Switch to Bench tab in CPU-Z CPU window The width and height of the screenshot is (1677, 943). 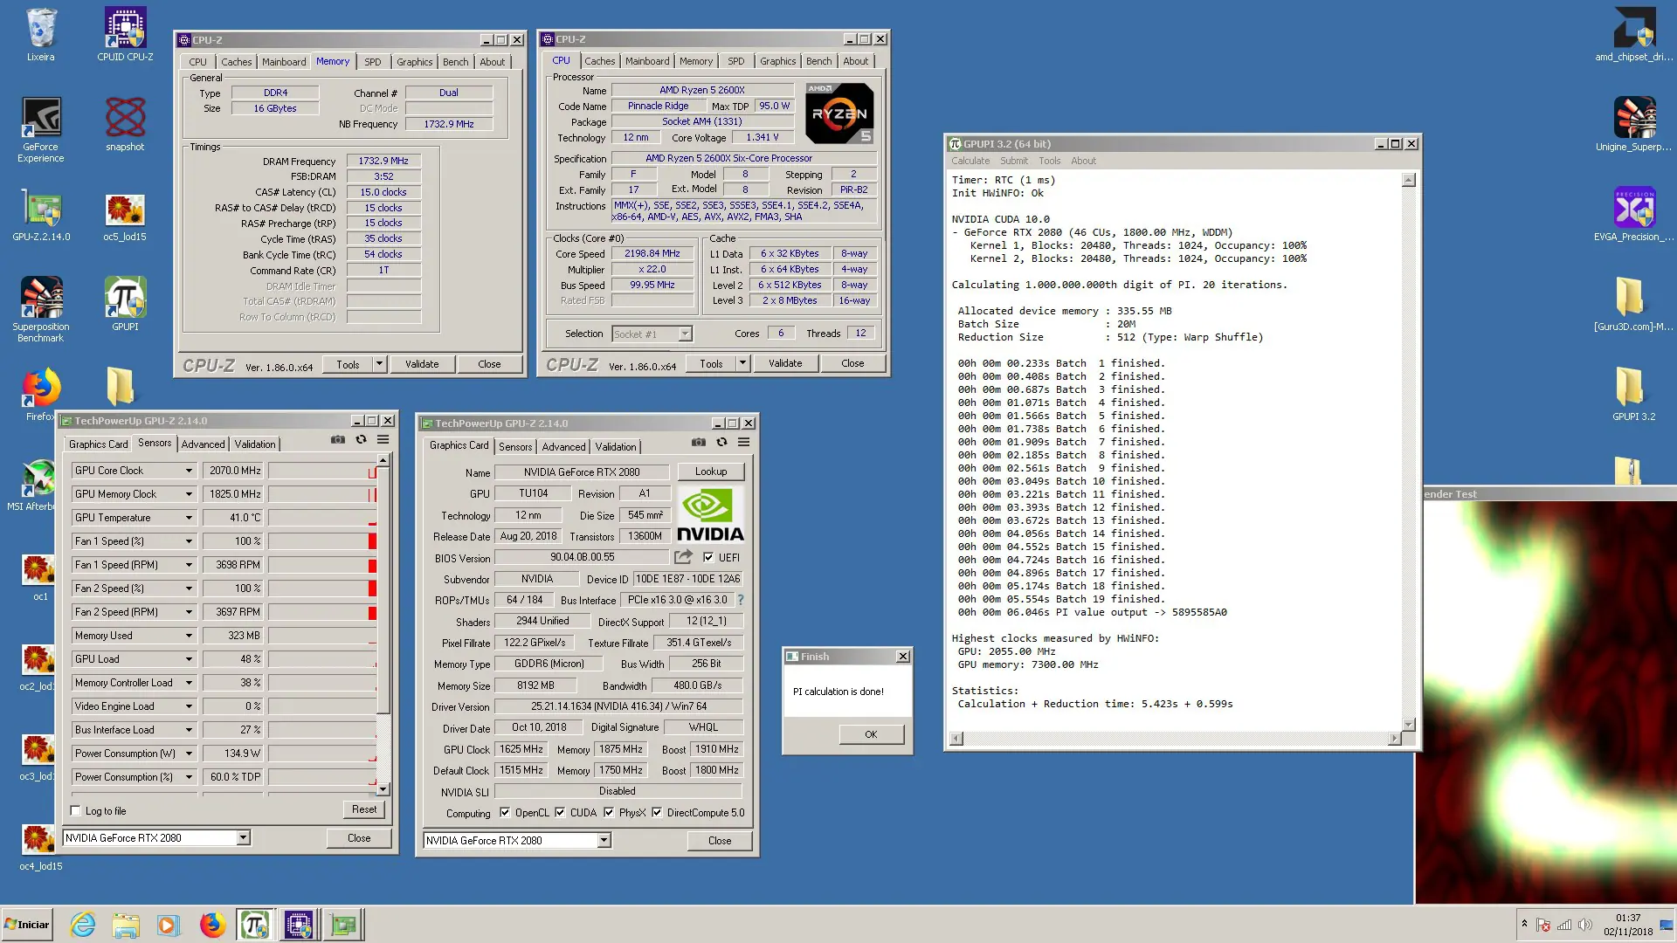click(818, 61)
